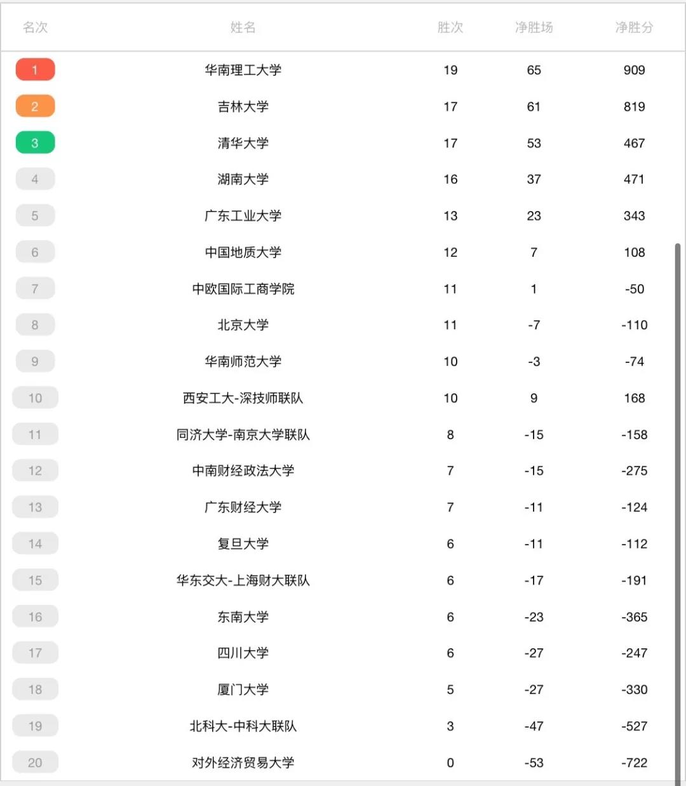Sort by 胜次 column header
Screen dimensions: 686x786
[x=450, y=27]
